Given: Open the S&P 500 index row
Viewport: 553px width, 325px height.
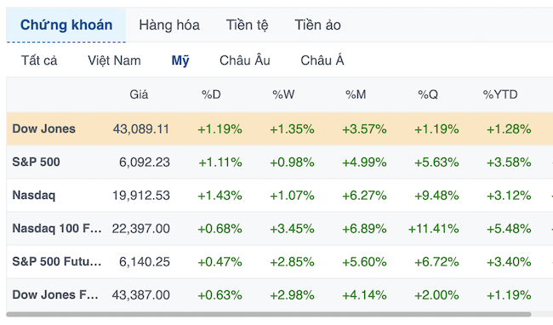Looking at the screenshot, I should point(280,162).
